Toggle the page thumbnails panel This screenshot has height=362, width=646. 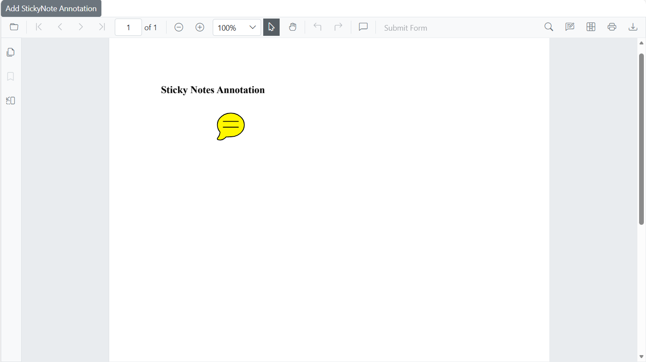pyautogui.click(x=11, y=52)
